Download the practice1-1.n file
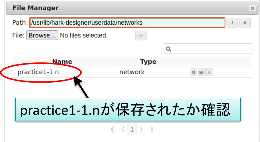This screenshot has height=142, width=260. [x=209, y=72]
